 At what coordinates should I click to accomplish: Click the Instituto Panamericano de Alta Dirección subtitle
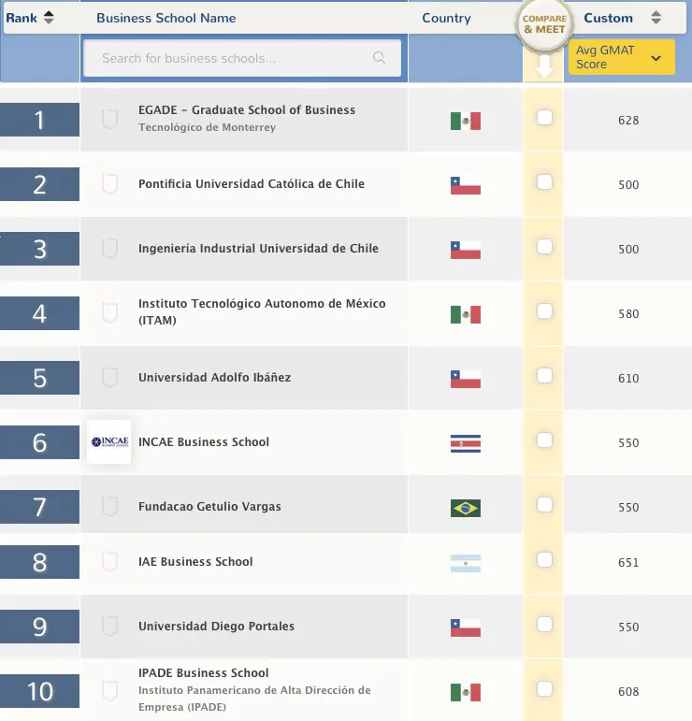click(x=254, y=699)
